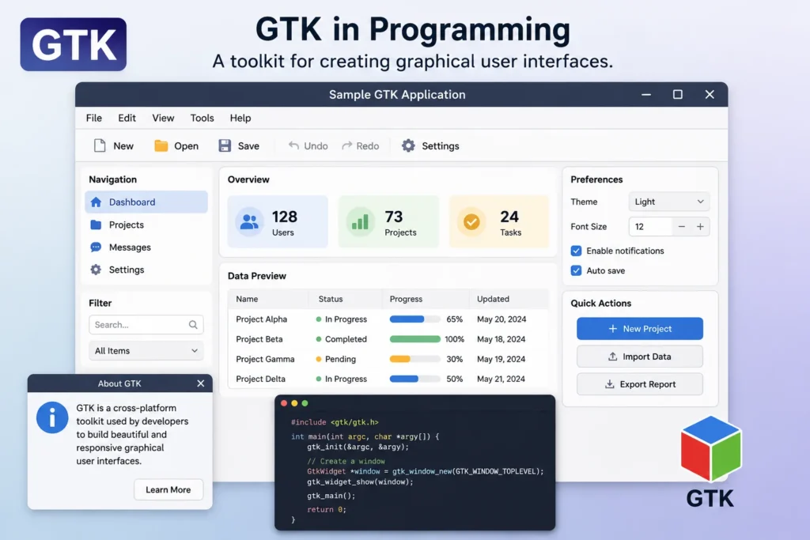This screenshot has height=540, width=810.
Task: Click the Status column header
Action: click(x=331, y=299)
